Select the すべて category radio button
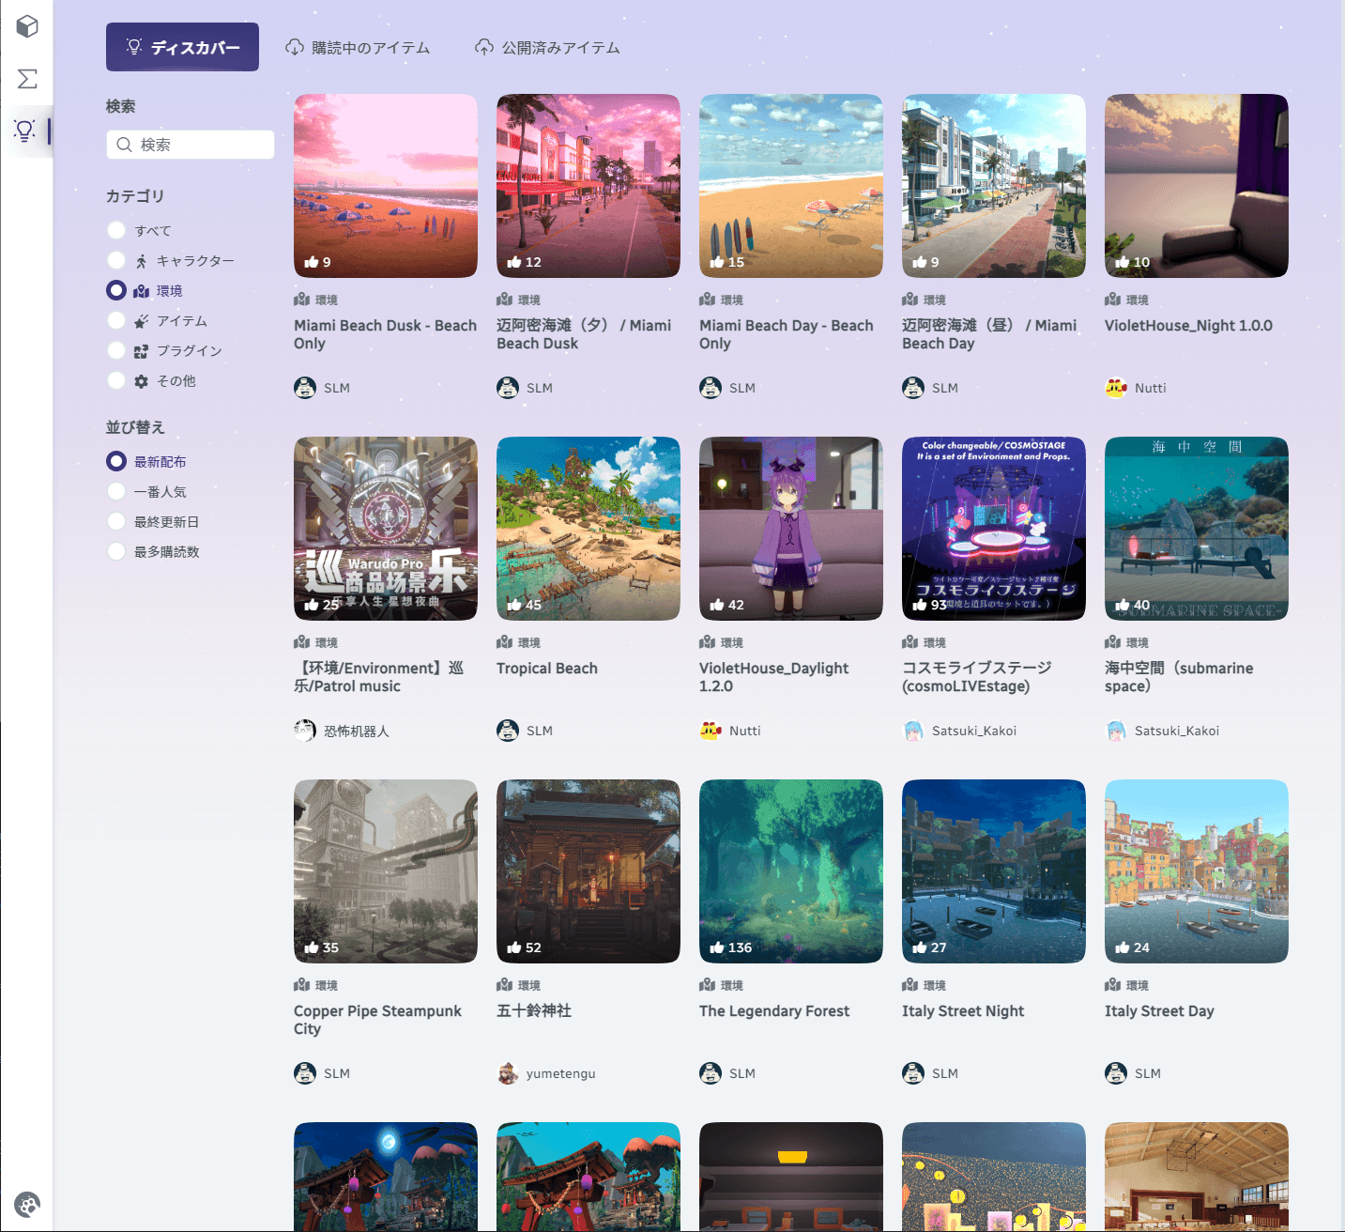1345x1232 pixels. click(x=116, y=230)
